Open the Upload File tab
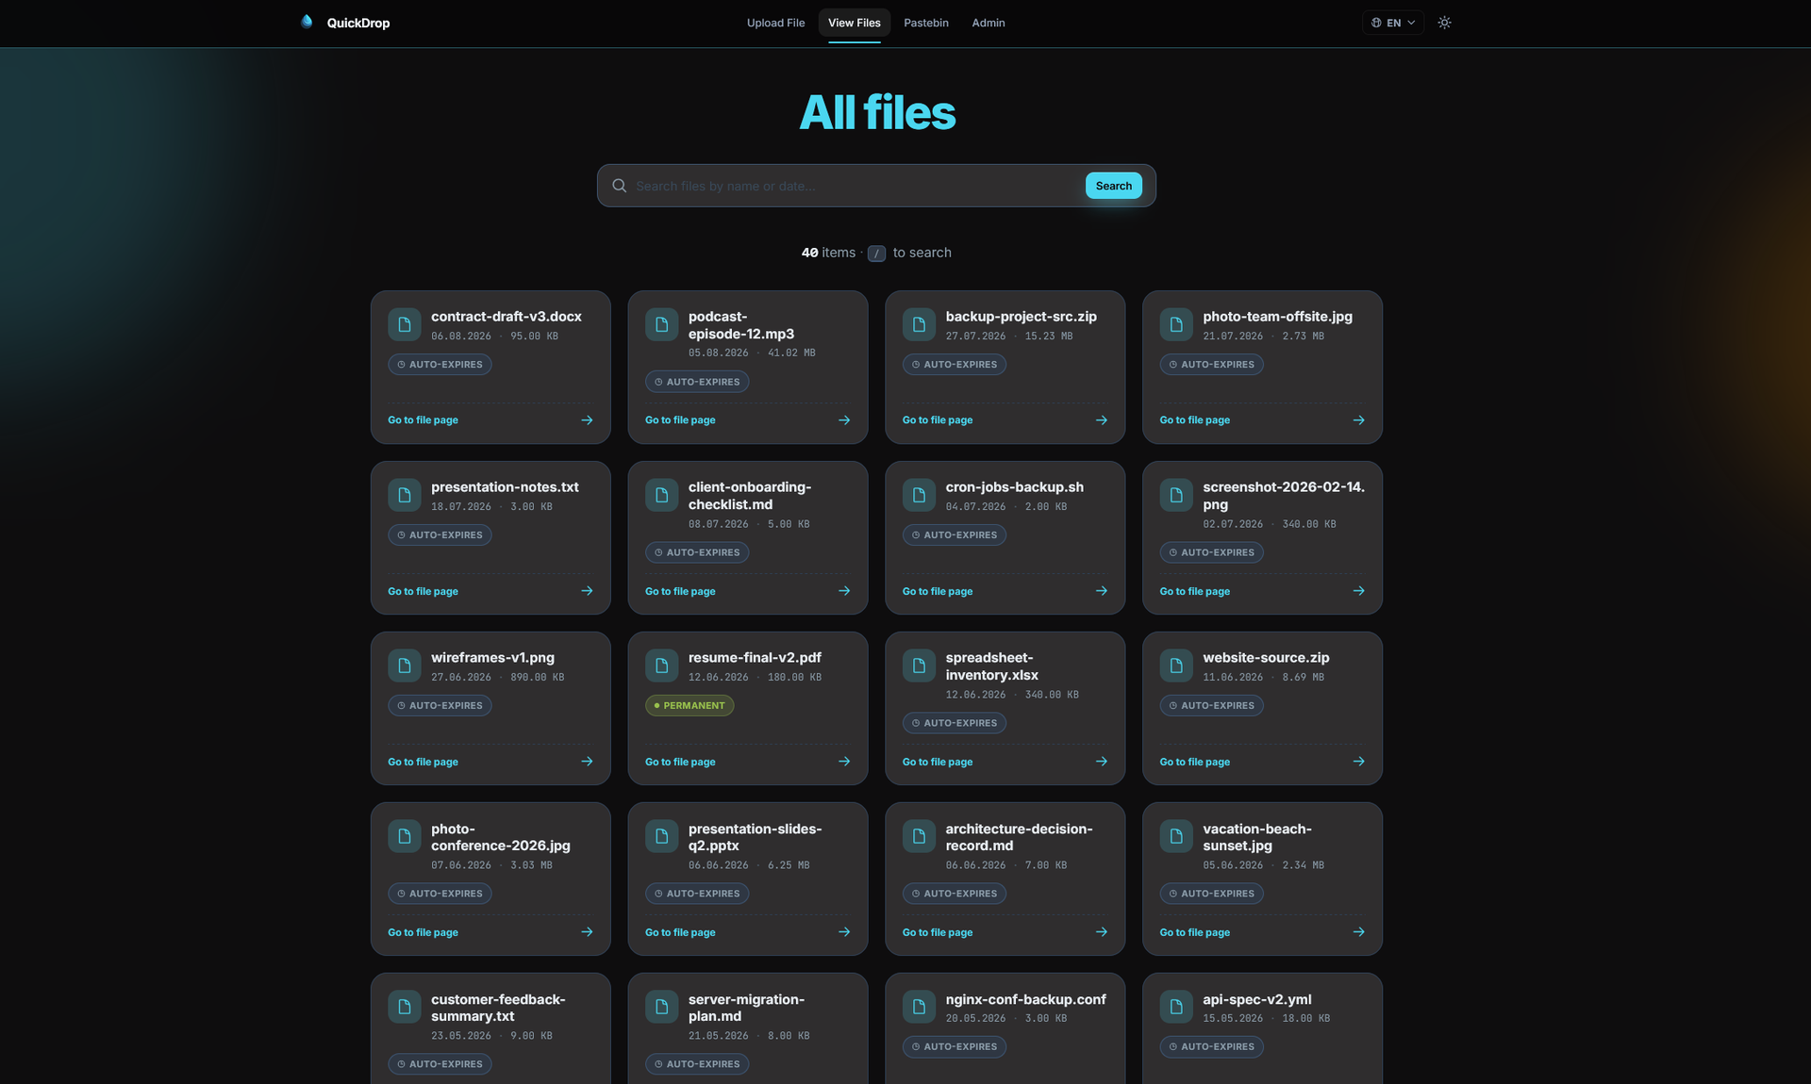This screenshot has width=1811, height=1084. coord(775,23)
